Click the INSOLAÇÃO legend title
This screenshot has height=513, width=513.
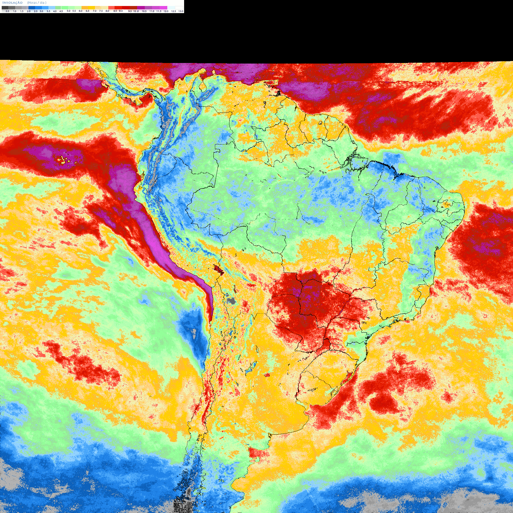tap(13, 3)
